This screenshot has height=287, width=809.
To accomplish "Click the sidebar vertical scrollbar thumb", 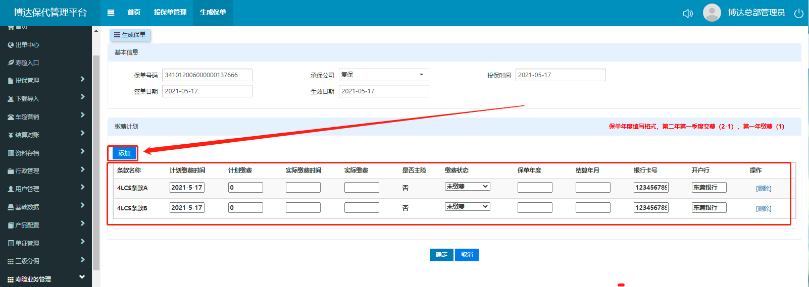I will [x=96, y=162].
